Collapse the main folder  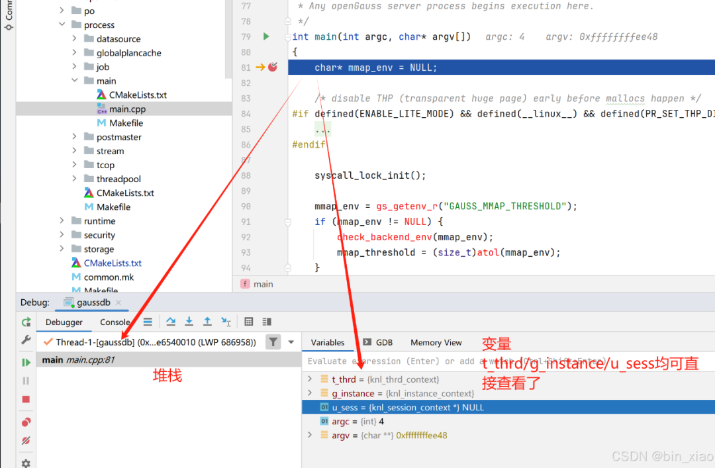(x=75, y=80)
